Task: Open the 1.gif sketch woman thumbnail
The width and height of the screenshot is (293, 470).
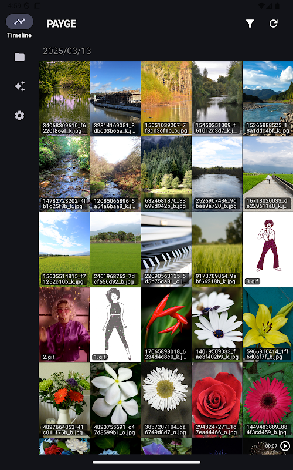Action: [x=115, y=325]
